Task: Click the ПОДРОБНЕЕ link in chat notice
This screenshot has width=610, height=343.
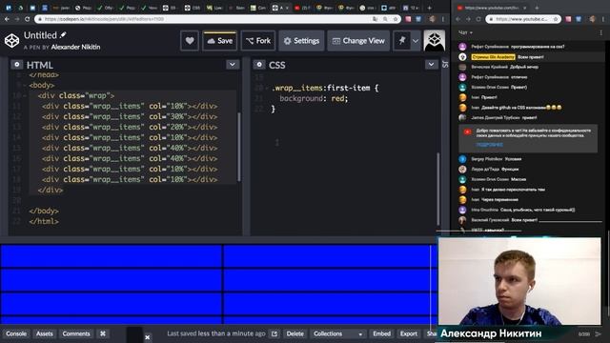Action: [x=489, y=144]
